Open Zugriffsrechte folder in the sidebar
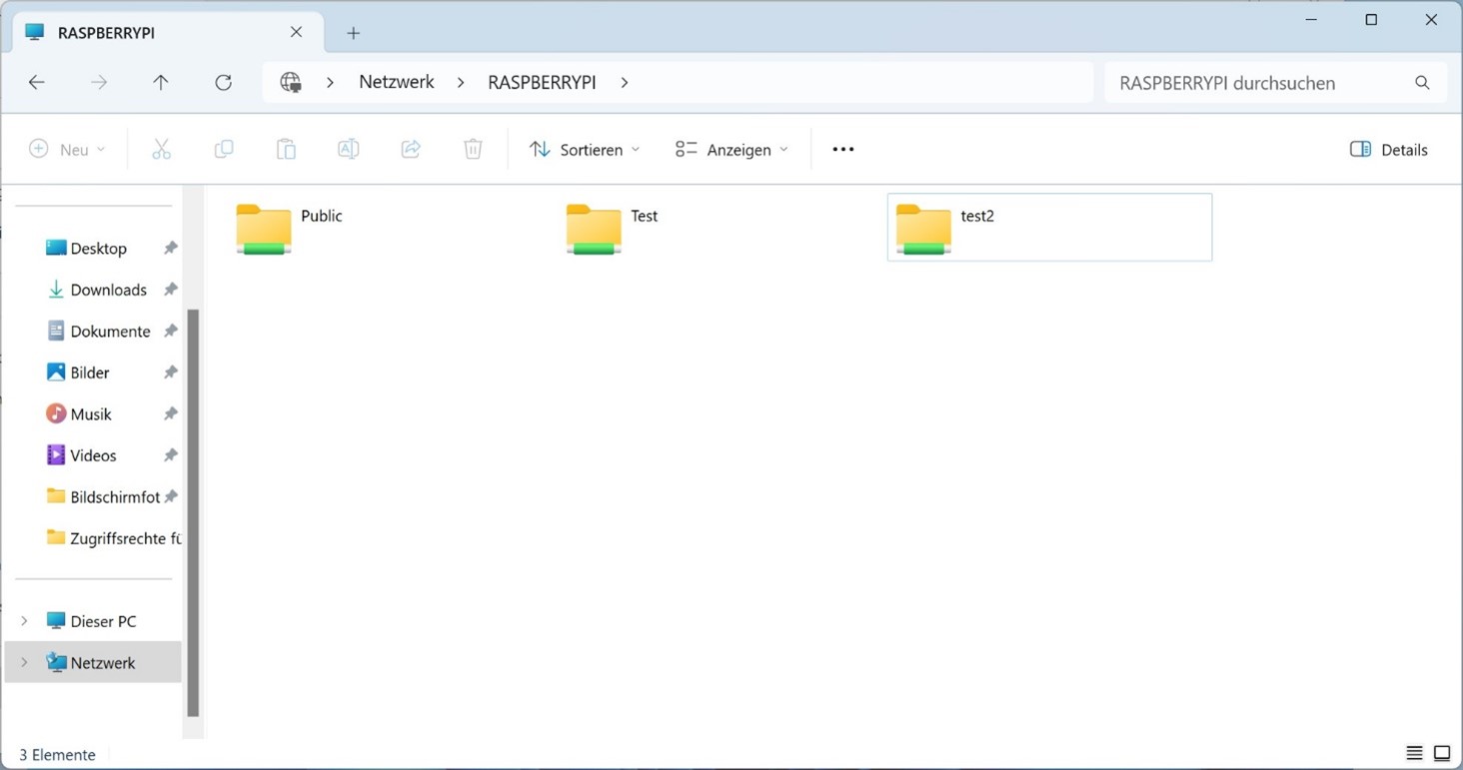The width and height of the screenshot is (1463, 770). click(112, 538)
